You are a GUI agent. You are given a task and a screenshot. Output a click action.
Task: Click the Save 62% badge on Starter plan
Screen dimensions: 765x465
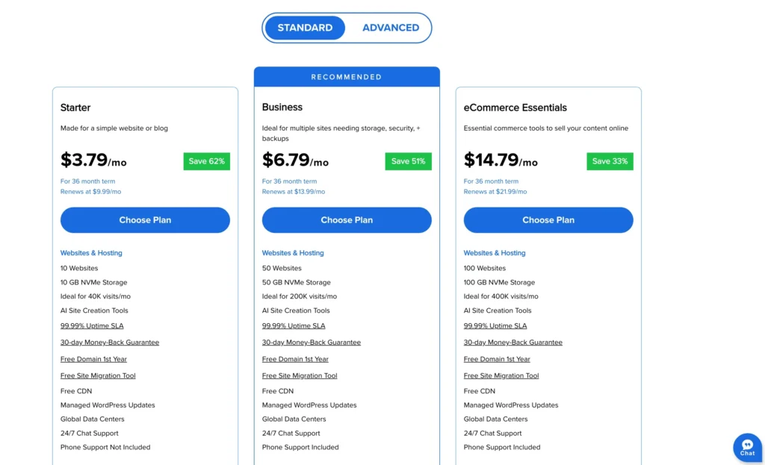click(x=206, y=160)
